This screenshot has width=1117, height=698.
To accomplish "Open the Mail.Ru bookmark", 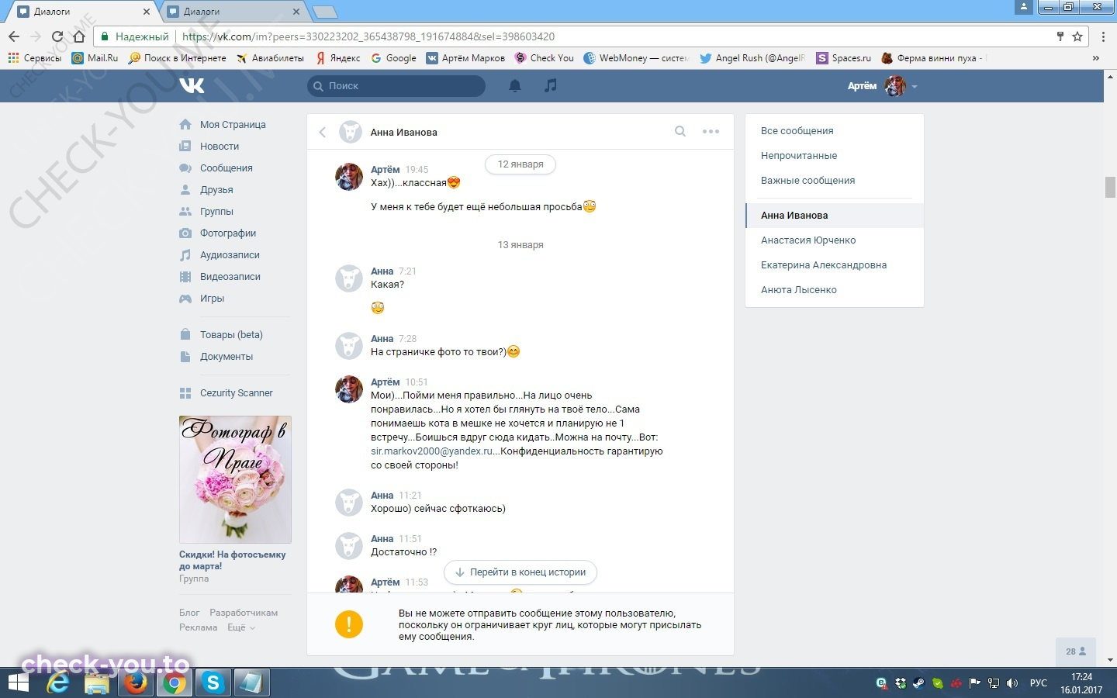I will [x=95, y=57].
